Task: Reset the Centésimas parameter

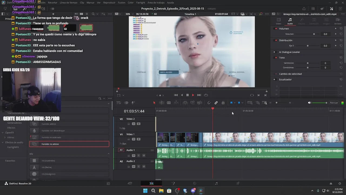Action: (x=341, y=67)
